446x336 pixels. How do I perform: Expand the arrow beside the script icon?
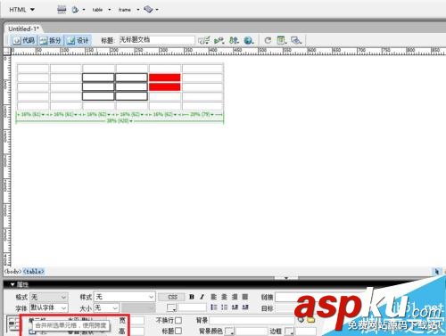pos(157,10)
